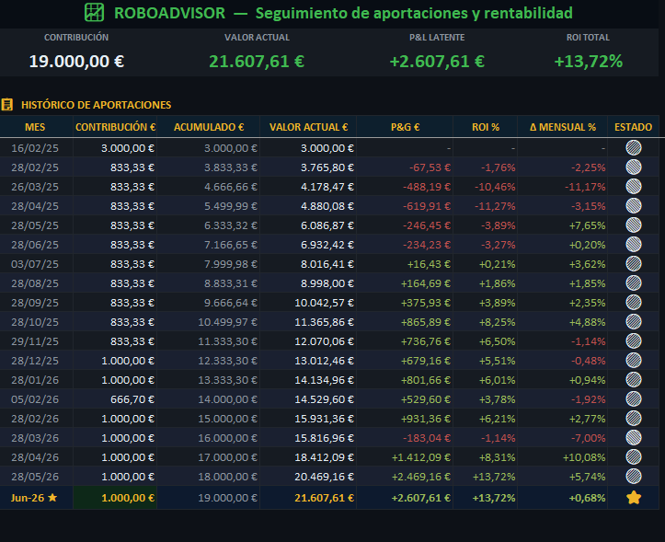Click the +2.607,61 € P&L LATENTE summary value
The image size is (665, 542).
click(x=437, y=62)
